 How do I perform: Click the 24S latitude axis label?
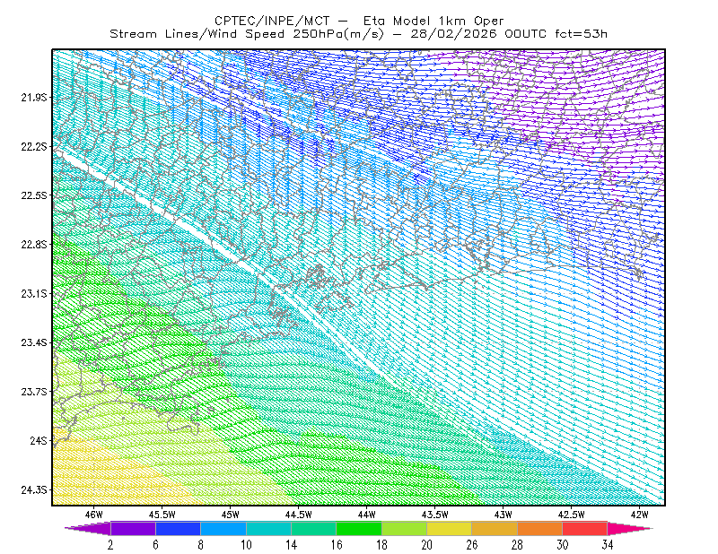point(39,440)
